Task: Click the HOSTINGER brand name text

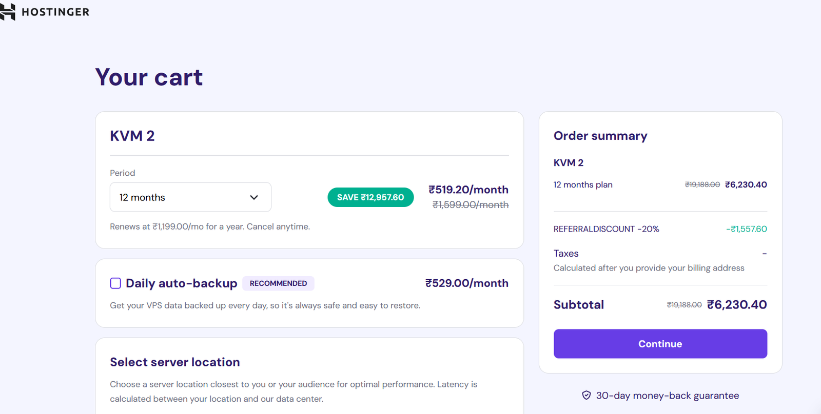Action: coord(55,12)
